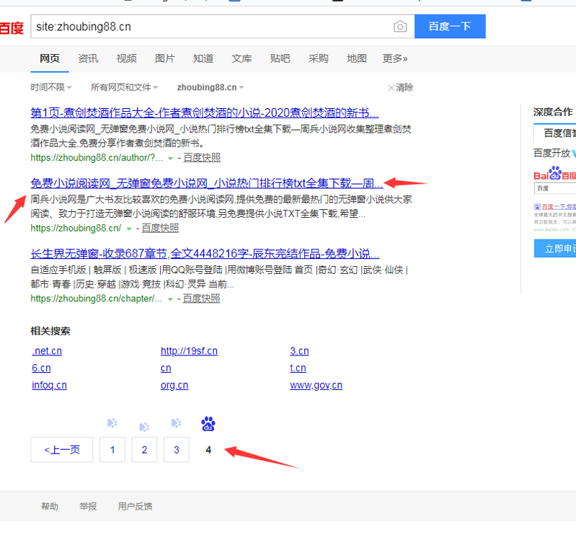Go to previous page with <上一页
This screenshot has height=540, width=576.
click(62, 450)
